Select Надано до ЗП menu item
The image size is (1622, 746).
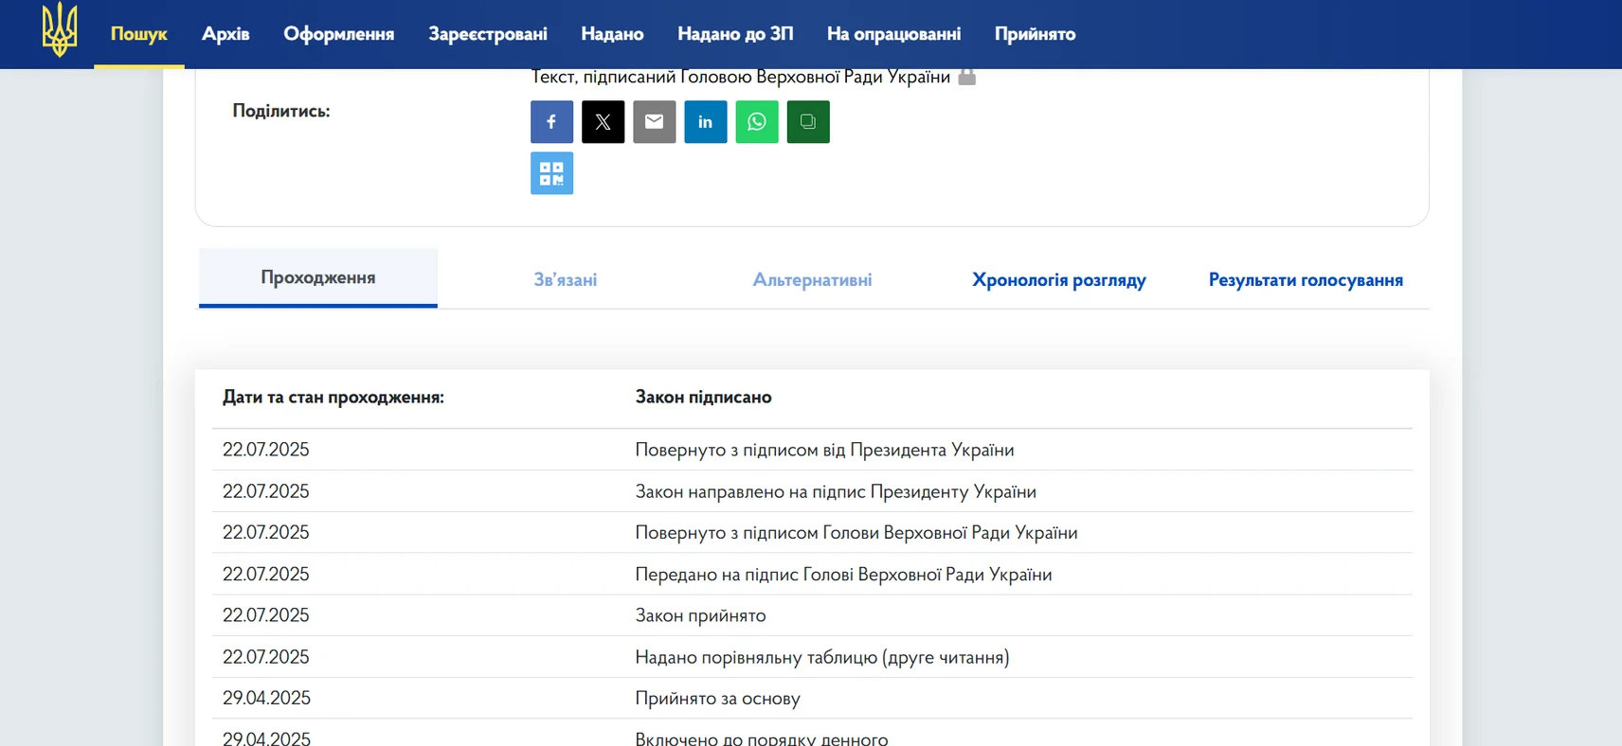[x=735, y=34]
